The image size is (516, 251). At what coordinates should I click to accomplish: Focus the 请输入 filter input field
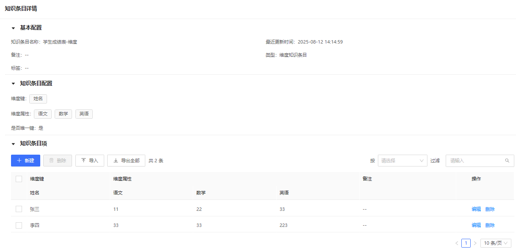click(x=475, y=161)
